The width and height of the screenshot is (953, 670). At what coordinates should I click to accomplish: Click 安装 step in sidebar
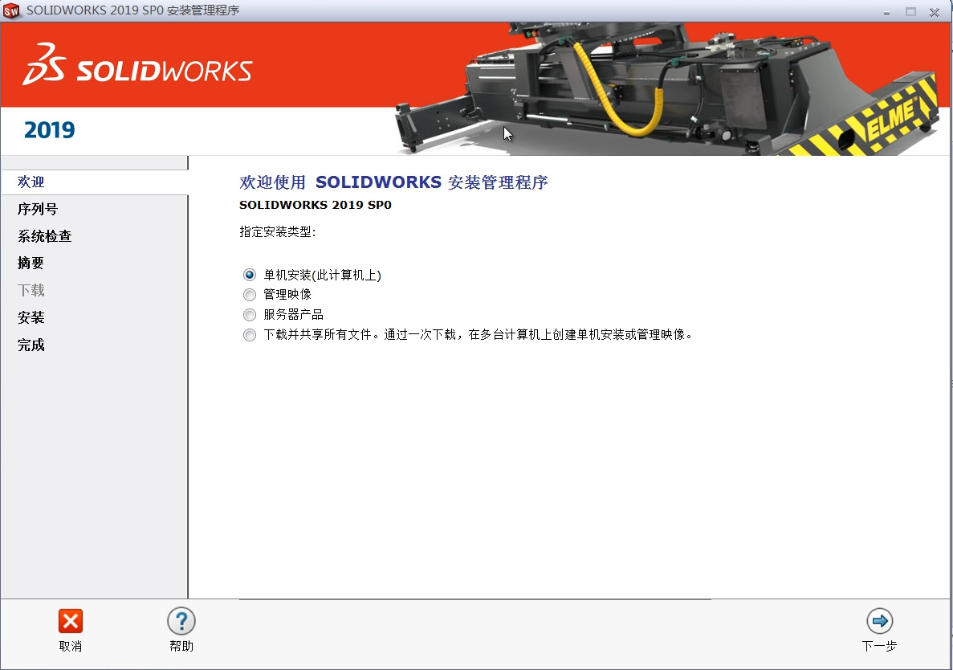[31, 318]
